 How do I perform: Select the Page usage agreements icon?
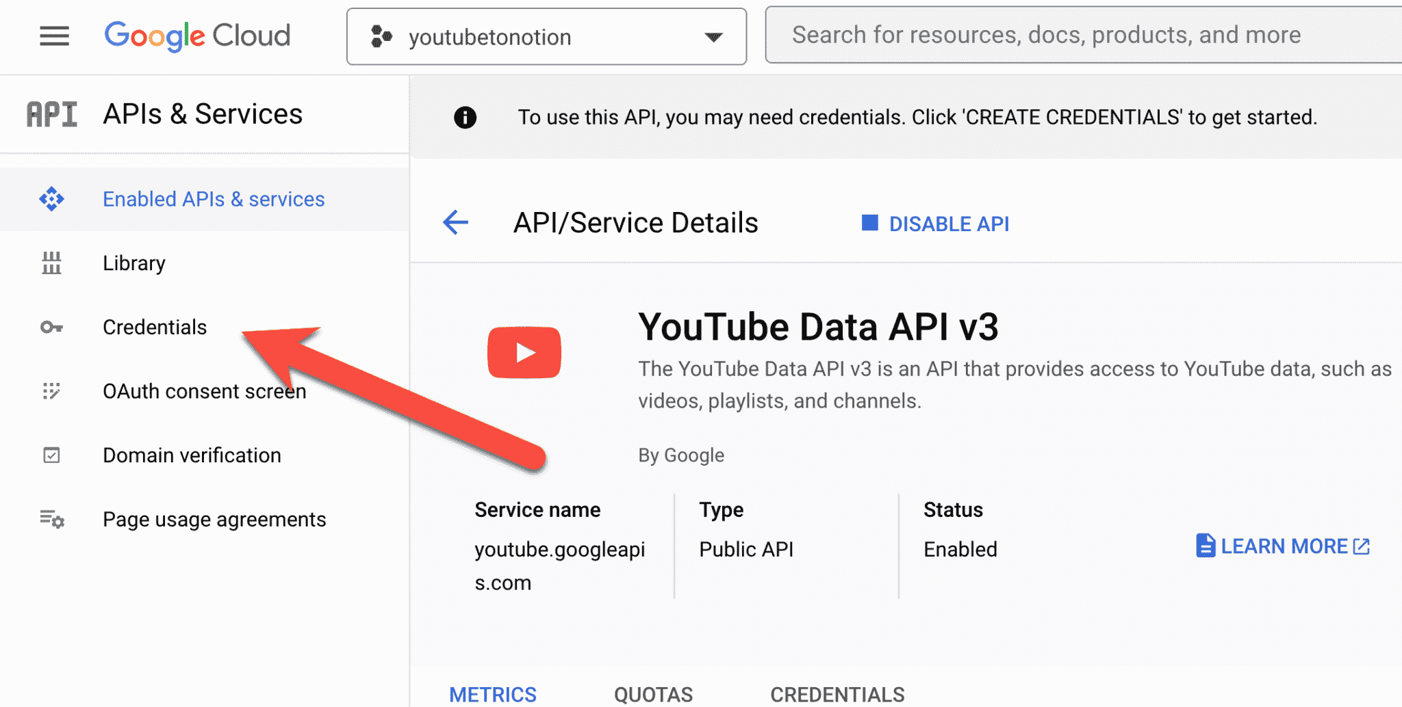pos(51,519)
